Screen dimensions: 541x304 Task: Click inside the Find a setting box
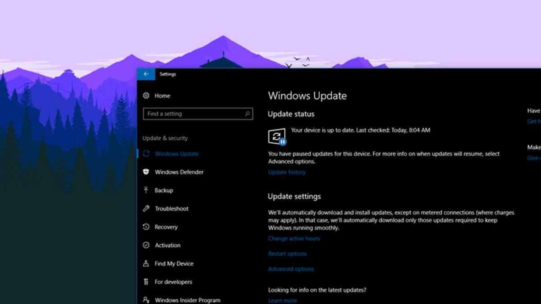coord(194,113)
